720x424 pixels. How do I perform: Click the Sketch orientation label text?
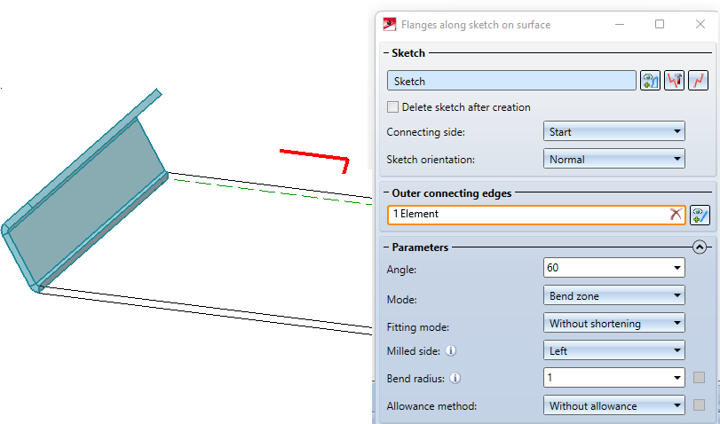tap(431, 160)
